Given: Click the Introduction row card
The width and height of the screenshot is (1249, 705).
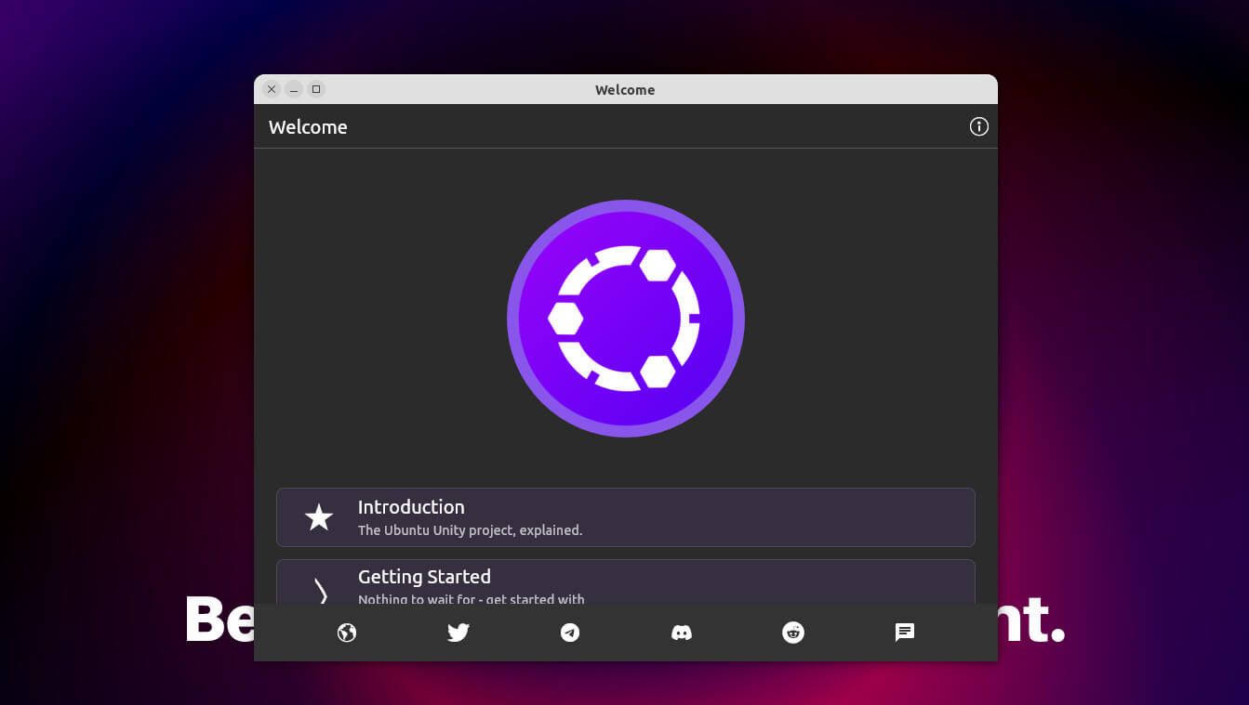Looking at the screenshot, I should 625,516.
